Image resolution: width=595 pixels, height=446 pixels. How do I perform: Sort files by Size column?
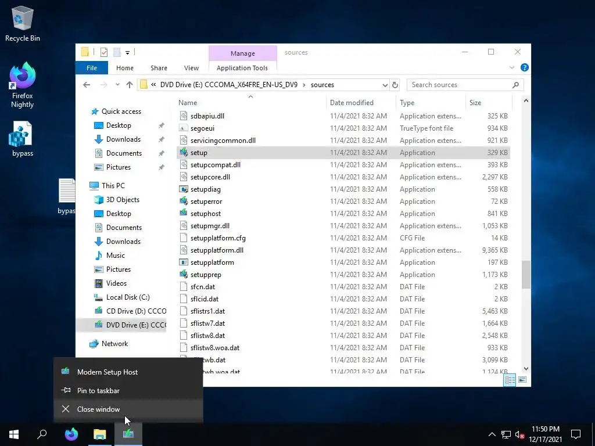(x=475, y=103)
